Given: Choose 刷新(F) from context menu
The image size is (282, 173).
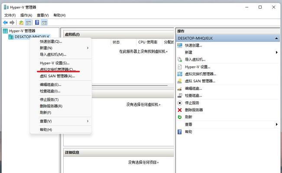Looking at the screenshot, I should pos(61,112).
